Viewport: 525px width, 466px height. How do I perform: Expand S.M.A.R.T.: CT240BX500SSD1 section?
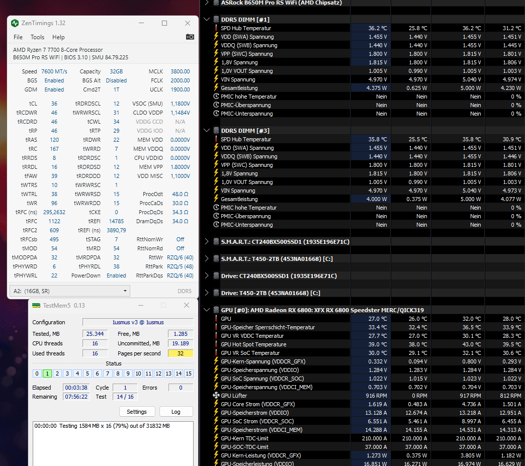(x=207, y=241)
